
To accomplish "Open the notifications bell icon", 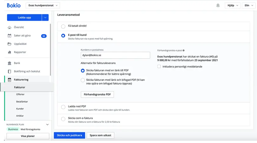I will pyautogui.click(x=218, y=5).
